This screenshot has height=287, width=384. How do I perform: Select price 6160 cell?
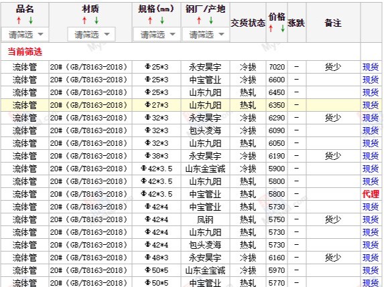(x=277, y=258)
